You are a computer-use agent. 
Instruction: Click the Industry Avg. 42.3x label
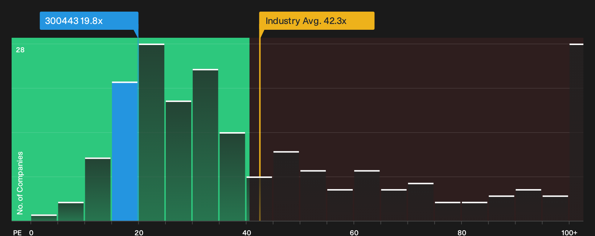317,21
